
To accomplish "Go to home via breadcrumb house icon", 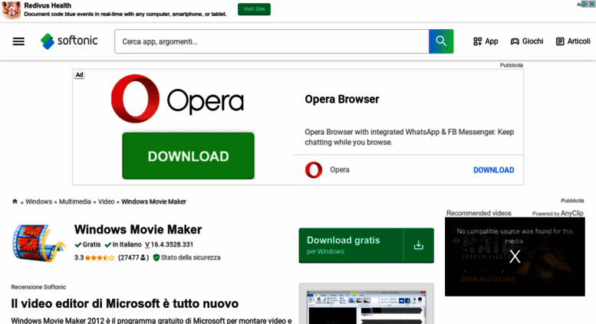I will click(15, 201).
